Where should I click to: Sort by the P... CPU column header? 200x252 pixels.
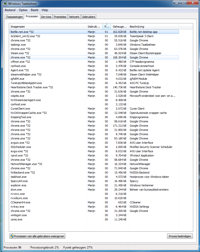point(107,27)
